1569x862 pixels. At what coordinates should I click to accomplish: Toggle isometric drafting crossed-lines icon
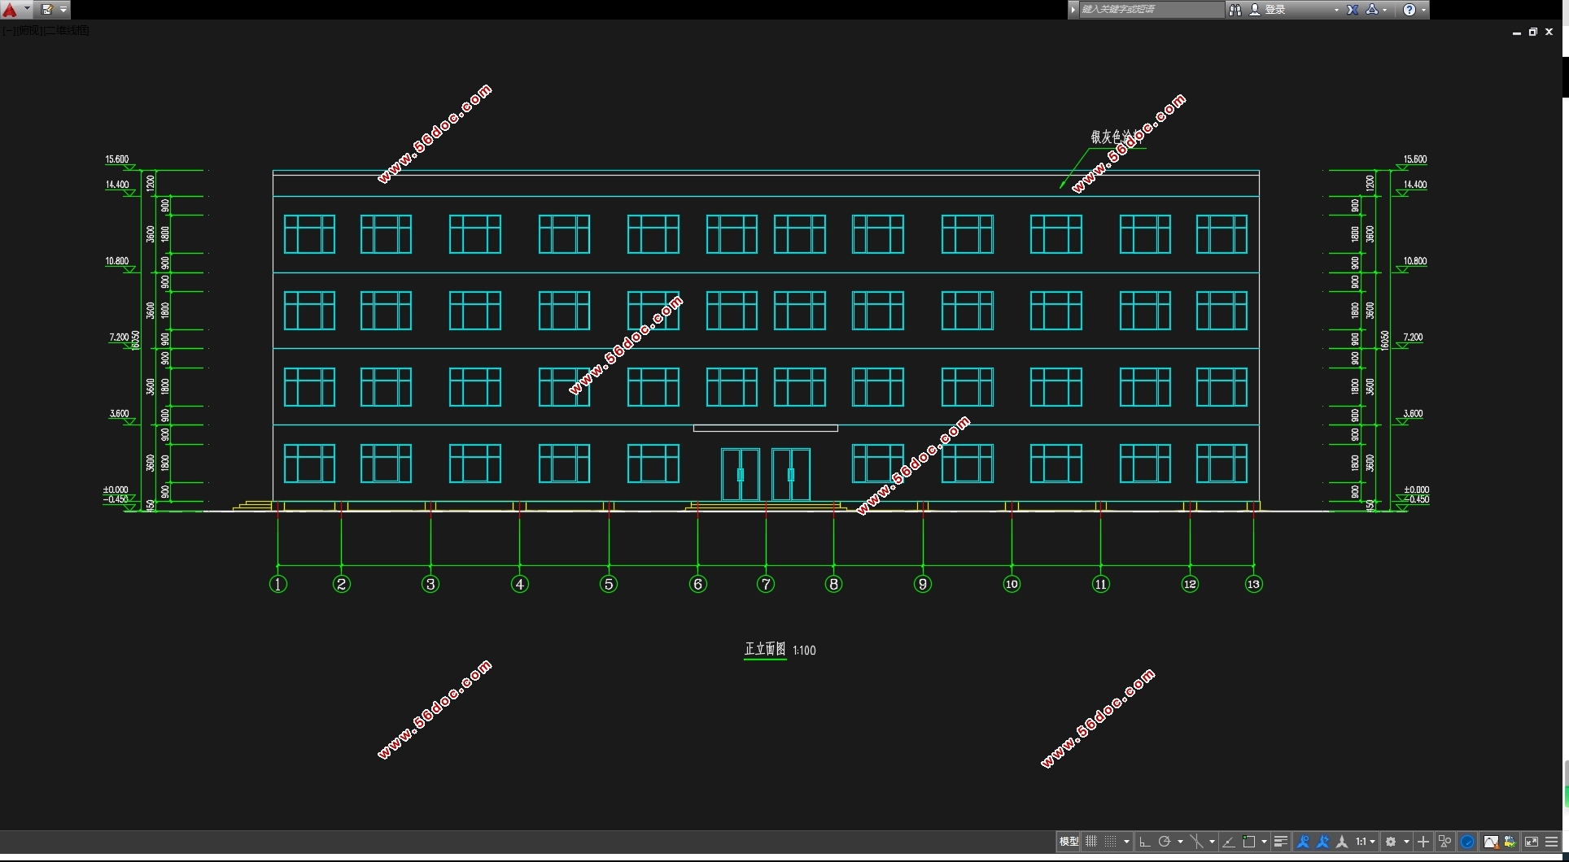click(x=1196, y=842)
